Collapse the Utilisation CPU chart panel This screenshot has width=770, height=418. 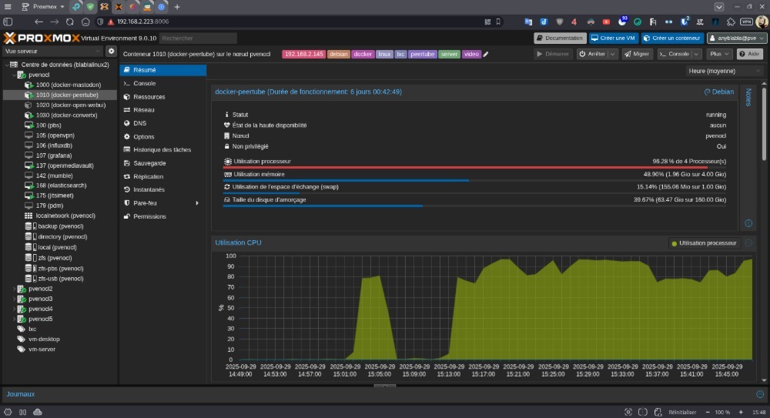(x=749, y=243)
